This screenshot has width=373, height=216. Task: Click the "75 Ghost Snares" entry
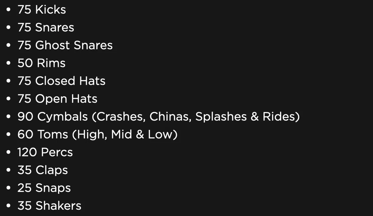tap(65, 45)
